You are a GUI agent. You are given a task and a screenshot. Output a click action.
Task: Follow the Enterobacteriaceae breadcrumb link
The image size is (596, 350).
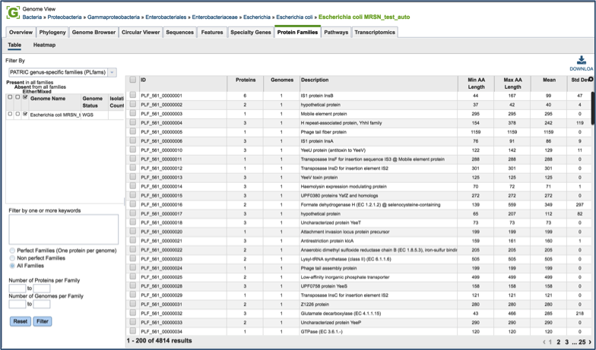(214, 17)
